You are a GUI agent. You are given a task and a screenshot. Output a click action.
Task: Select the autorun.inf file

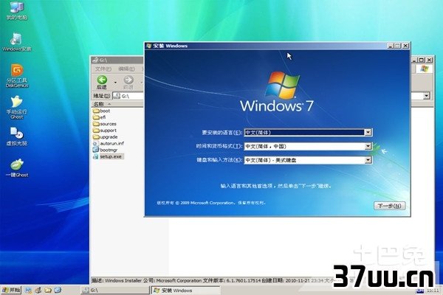tap(109, 143)
